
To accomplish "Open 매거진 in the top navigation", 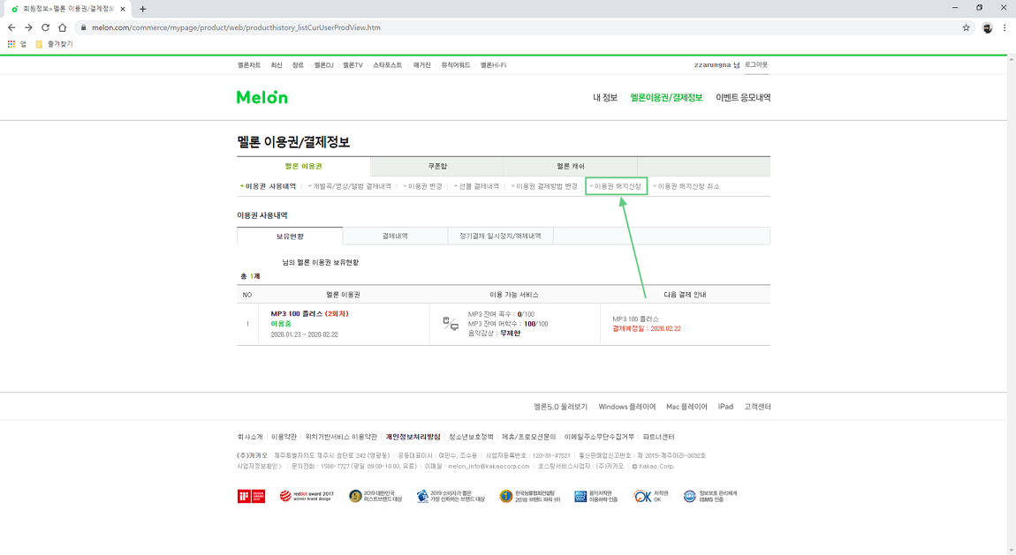I will tap(421, 65).
